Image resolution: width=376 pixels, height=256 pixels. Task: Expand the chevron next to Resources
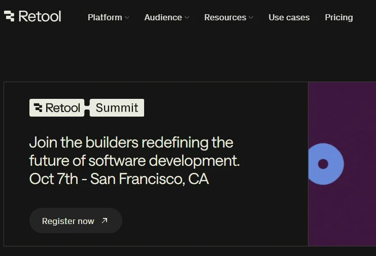point(251,18)
